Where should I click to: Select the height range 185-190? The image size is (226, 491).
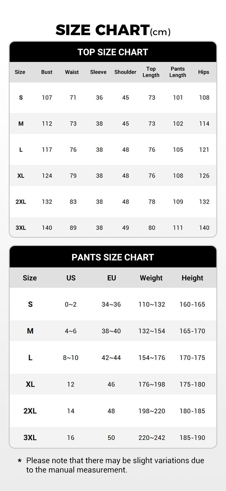[192, 438]
